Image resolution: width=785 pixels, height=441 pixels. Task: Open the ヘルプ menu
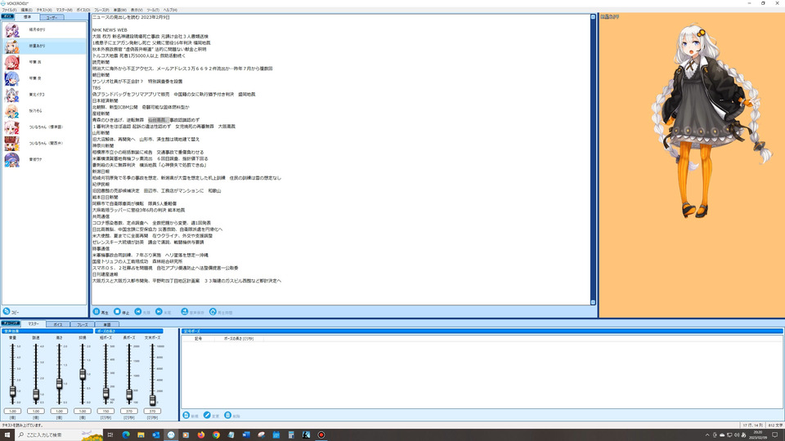click(x=170, y=10)
